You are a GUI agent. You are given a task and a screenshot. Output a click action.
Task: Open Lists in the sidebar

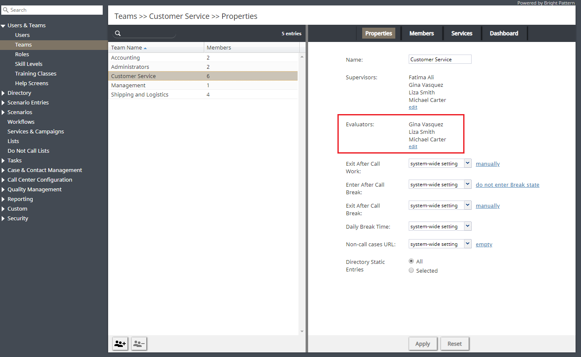pyautogui.click(x=13, y=141)
